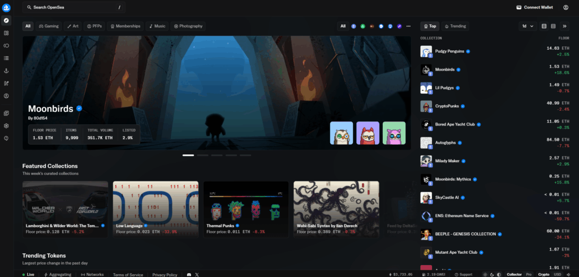Show more chains via ellipsis button

point(408,26)
